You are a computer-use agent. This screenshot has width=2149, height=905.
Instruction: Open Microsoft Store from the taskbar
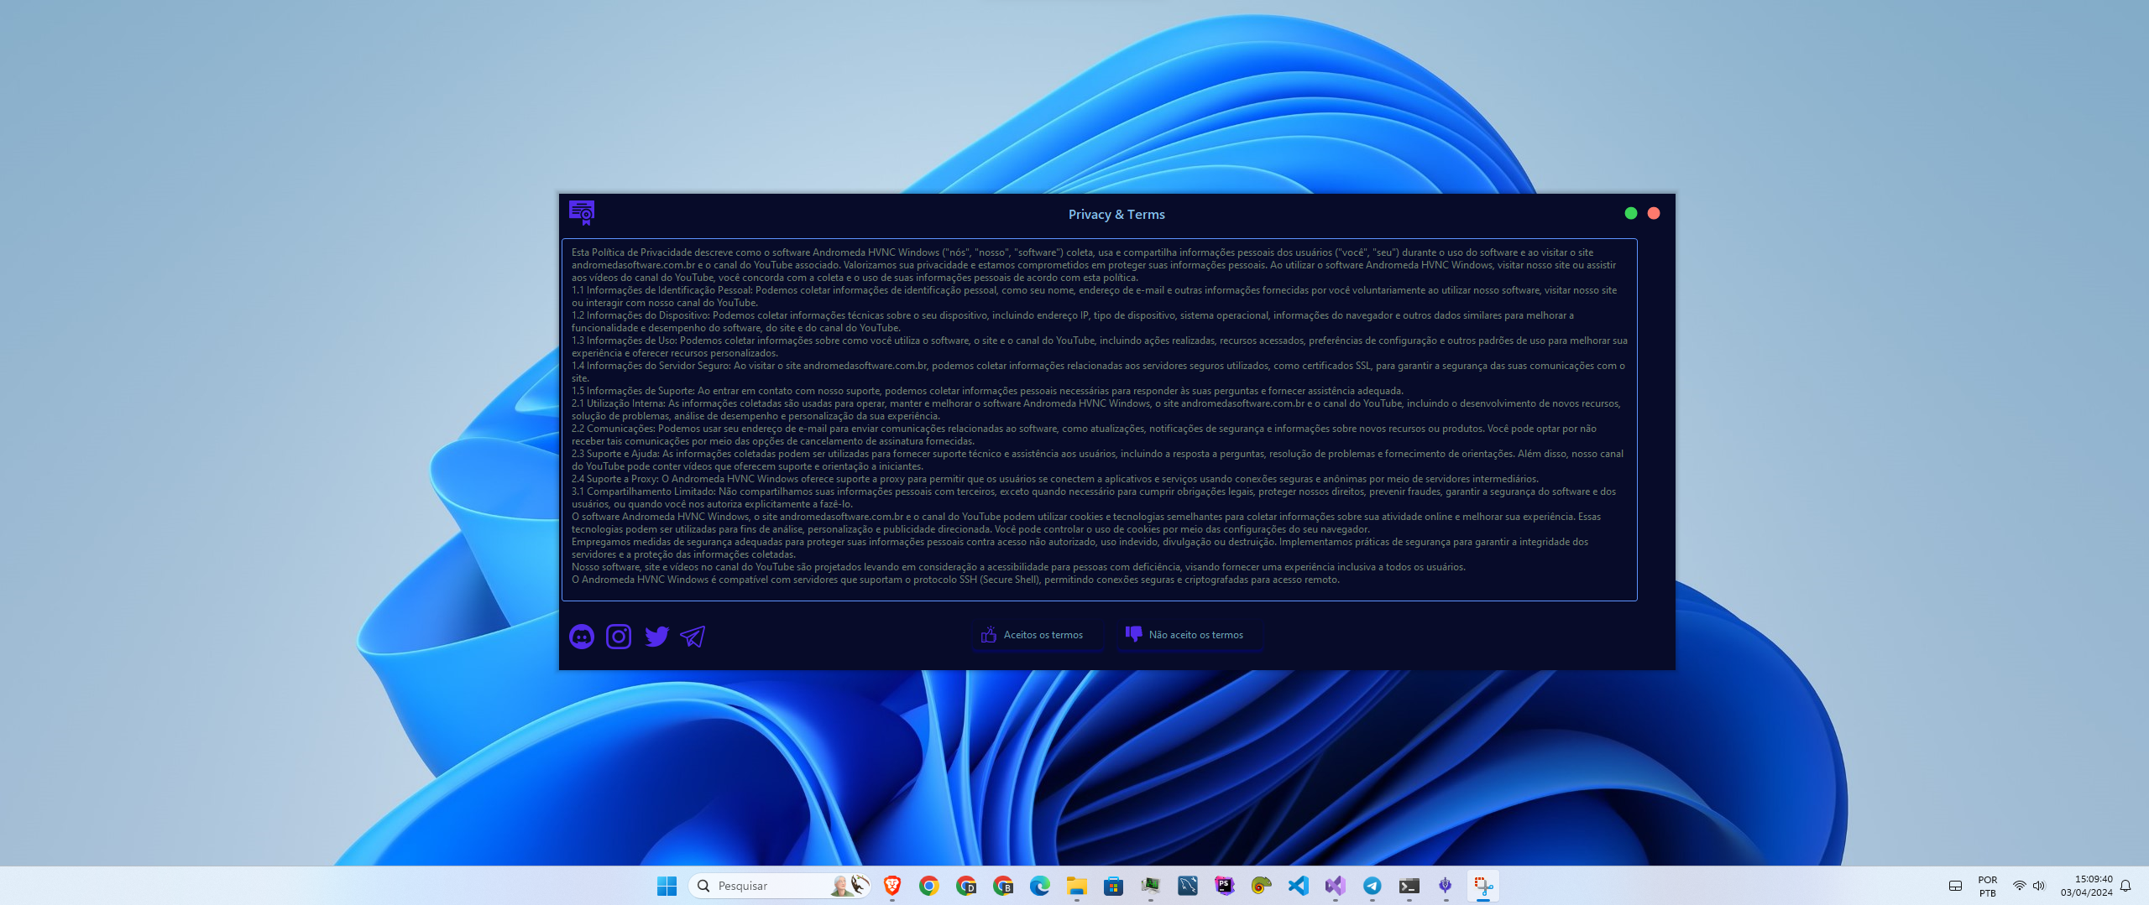click(1114, 886)
